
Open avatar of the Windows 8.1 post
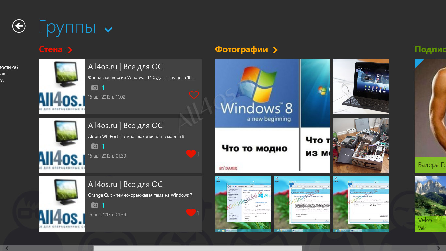point(62,87)
